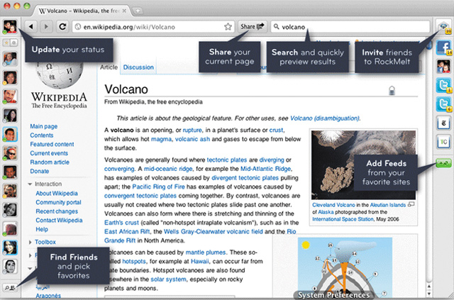
Task: Expand the Toolbox sidebar section
Action: pos(30,242)
